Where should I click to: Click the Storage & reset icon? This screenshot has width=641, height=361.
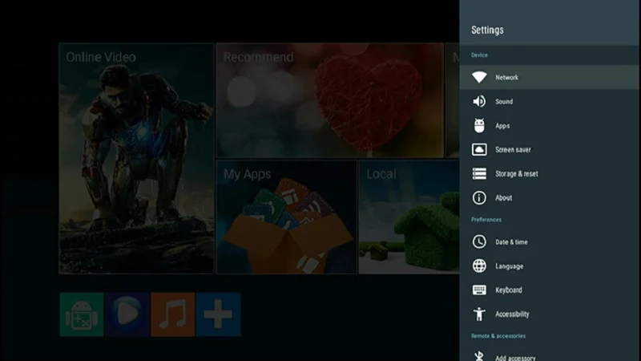(x=479, y=173)
